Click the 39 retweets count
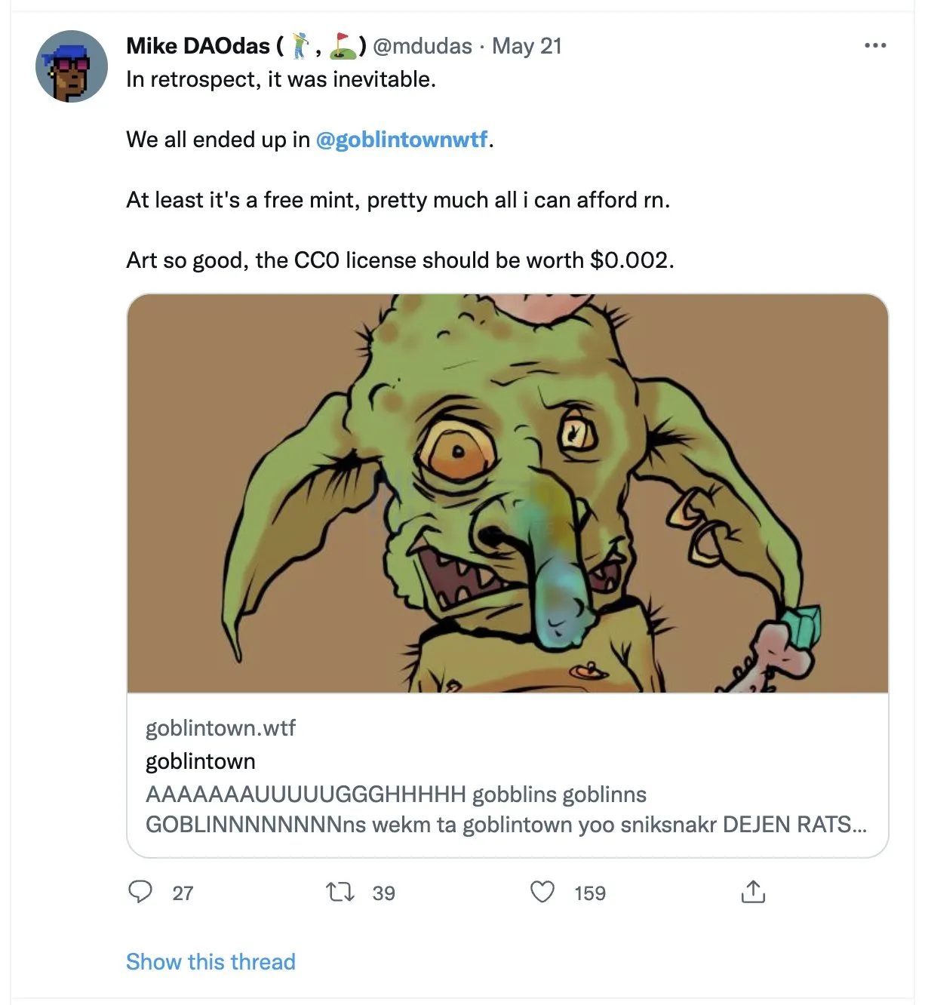This screenshot has height=1005, width=925. click(383, 893)
